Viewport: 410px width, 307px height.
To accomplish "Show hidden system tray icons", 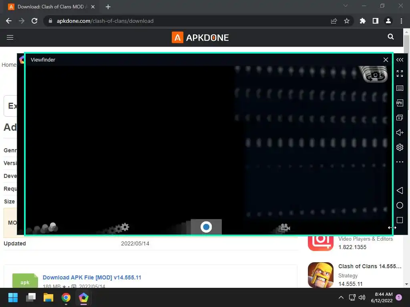I will (x=341, y=297).
